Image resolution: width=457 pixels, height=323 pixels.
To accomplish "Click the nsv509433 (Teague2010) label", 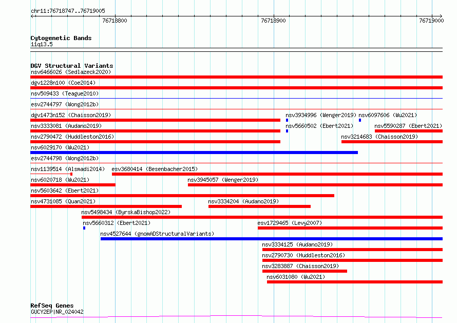I will 65,93.
